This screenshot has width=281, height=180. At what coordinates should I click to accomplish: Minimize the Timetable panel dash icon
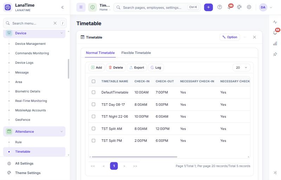point(245,37)
